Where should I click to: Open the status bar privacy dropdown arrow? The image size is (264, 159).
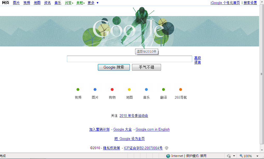coord(234,156)
